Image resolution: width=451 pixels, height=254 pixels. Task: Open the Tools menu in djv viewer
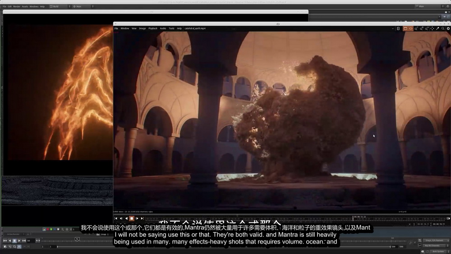tap(171, 28)
